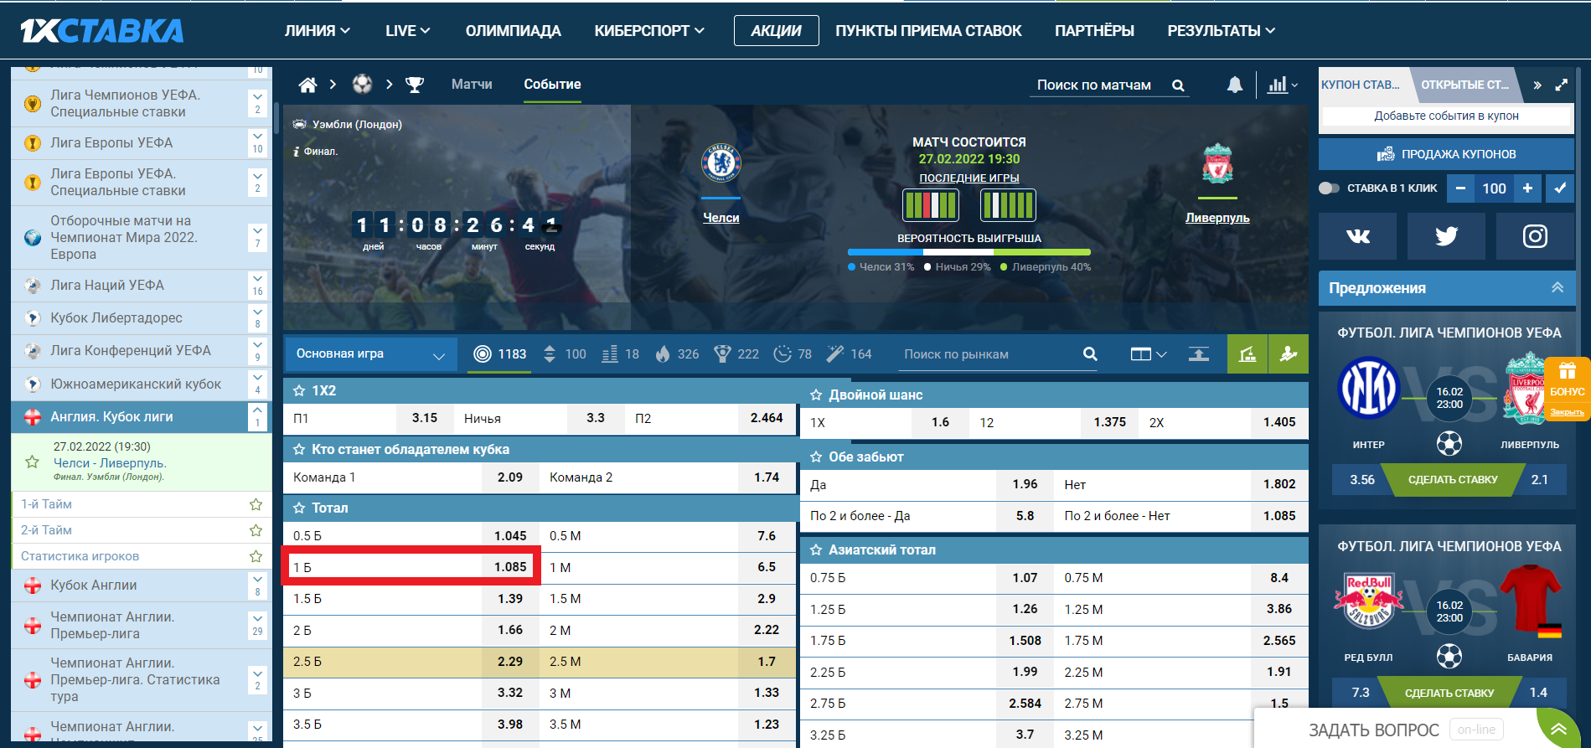Open the Ливерпуль team link
This screenshot has width=1591, height=748.
coord(1217,218)
